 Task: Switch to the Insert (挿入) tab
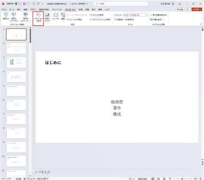point(19,9)
